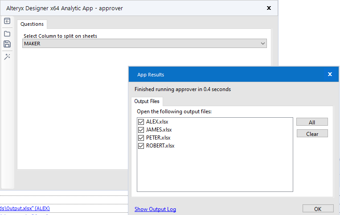
Task: Deselect the PETER.xlsx checkbox
Action: (x=141, y=138)
